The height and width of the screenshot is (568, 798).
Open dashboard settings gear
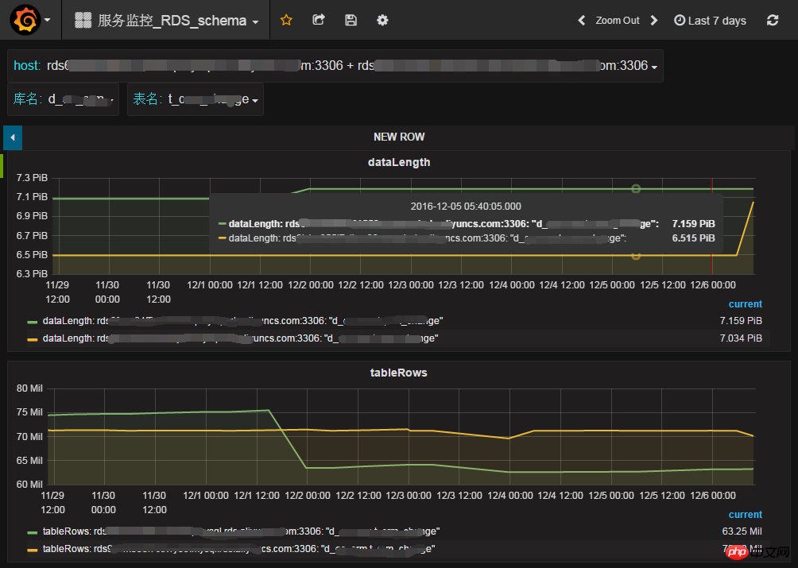click(x=382, y=20)
